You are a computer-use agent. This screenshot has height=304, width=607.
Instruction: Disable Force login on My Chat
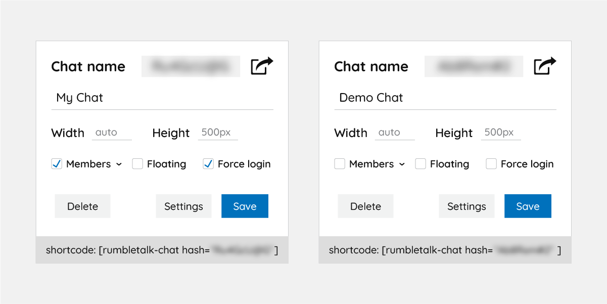pyautogui.click(x=208, y=163)
